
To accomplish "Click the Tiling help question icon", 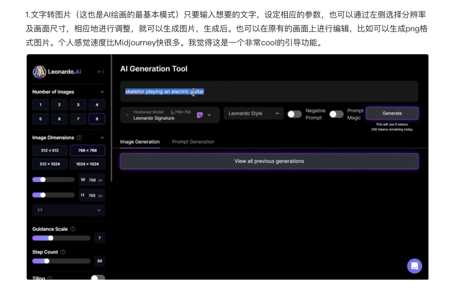I will click(x=50, y=278).
